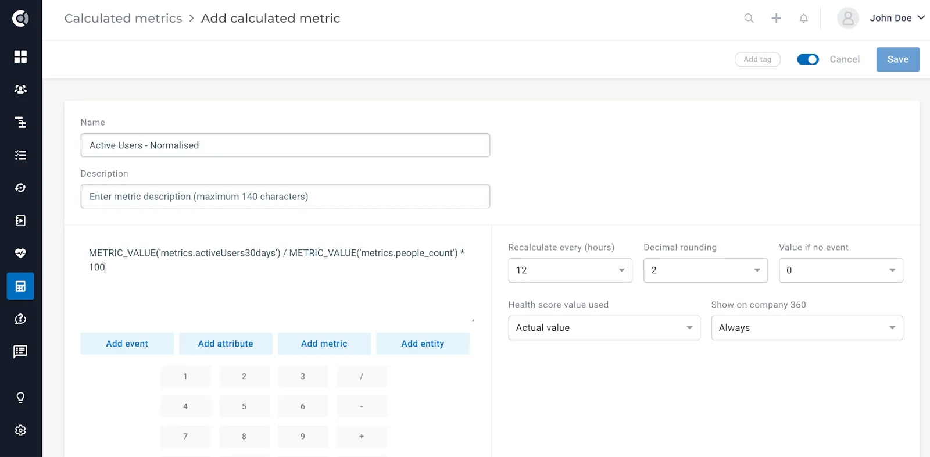
Task: Expand John Doe user menu
Action: pyautogui.click(x=897, y=18)
